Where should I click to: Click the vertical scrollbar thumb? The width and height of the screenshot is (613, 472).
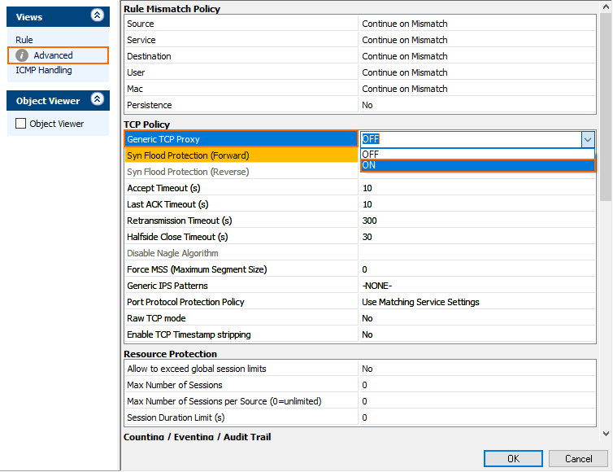click(x=606, y=107)
